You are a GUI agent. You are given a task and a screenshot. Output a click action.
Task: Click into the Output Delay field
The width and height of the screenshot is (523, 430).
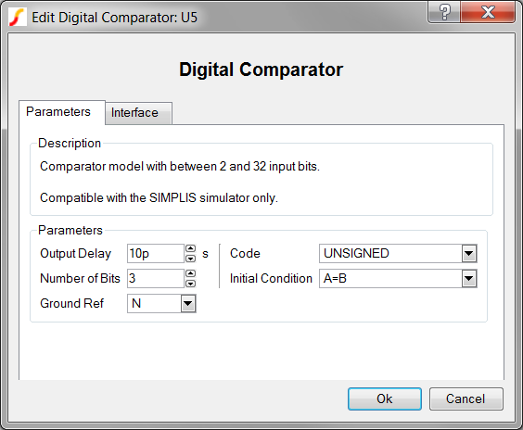point(156,254)
